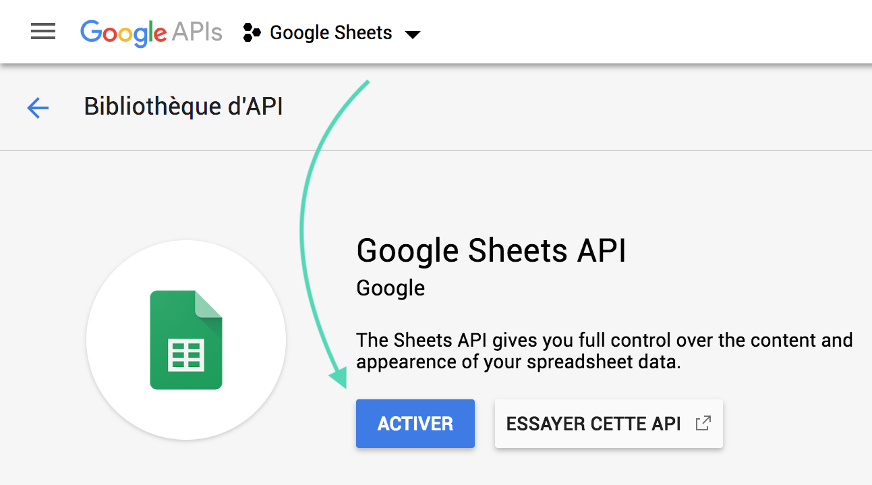Viewport: 872px width, 485px height.
Task: Click the green Google Sheets file icon
Action: click(186, 340)
